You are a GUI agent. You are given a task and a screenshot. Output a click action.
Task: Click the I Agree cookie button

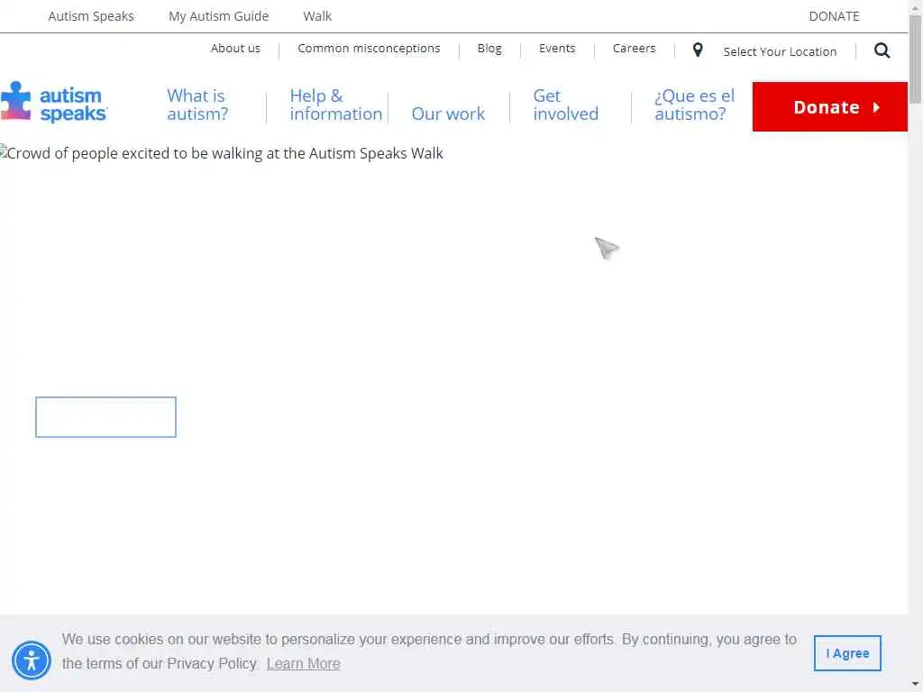click(847, 653)
